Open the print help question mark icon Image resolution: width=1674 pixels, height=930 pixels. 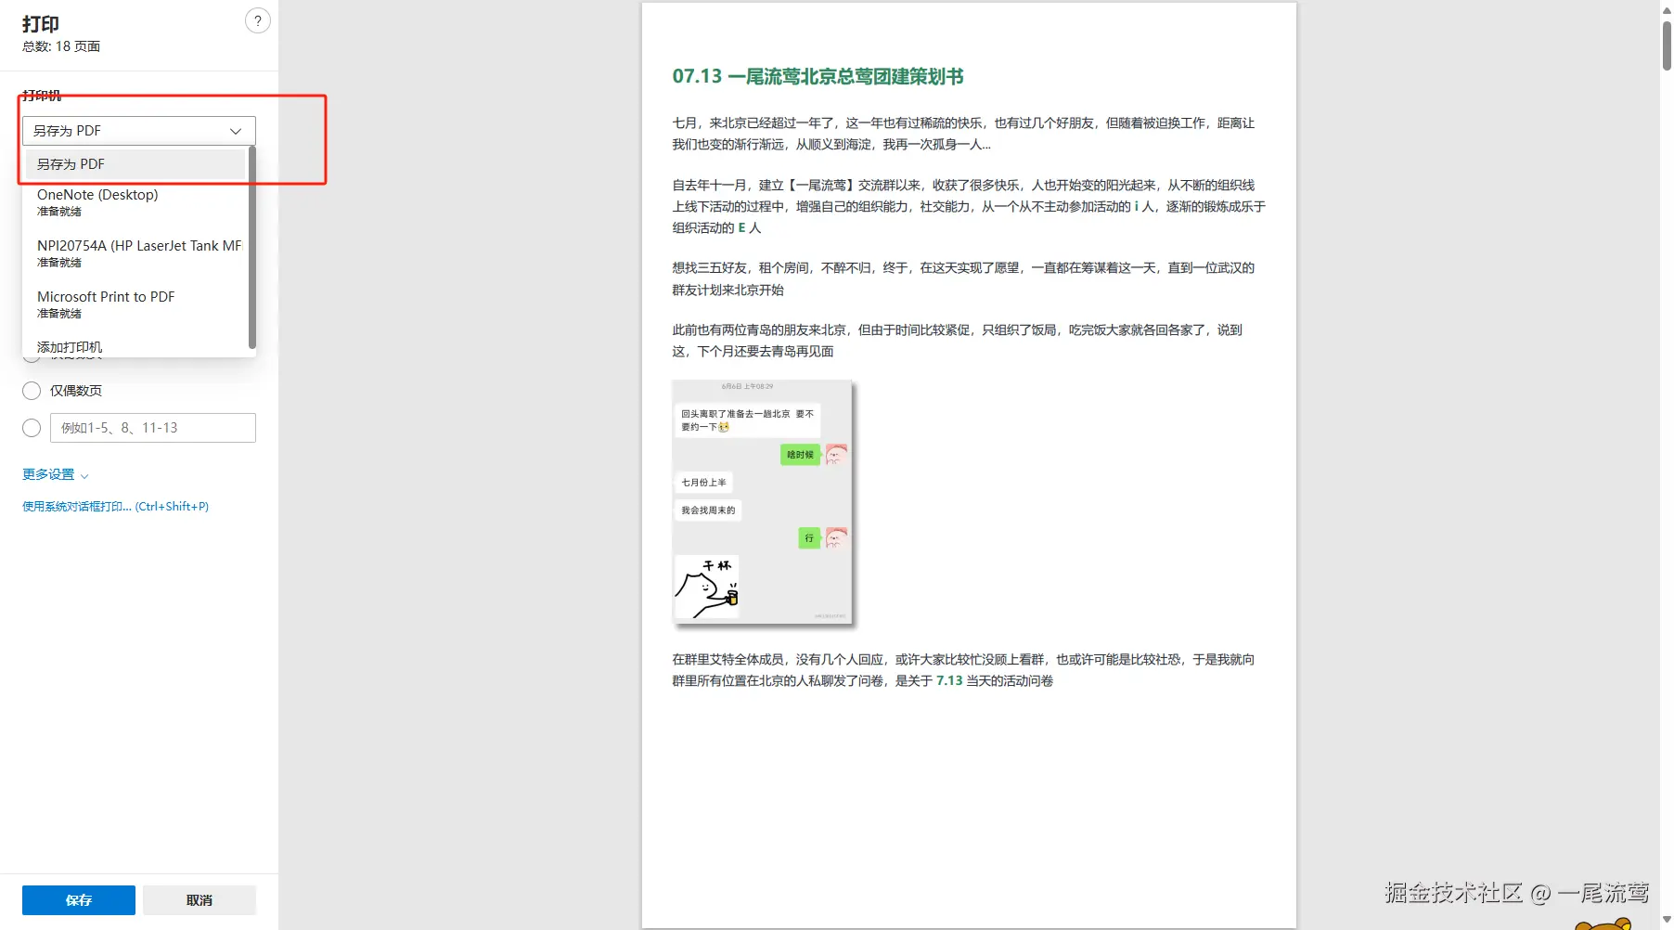click(x=258, y=20)
